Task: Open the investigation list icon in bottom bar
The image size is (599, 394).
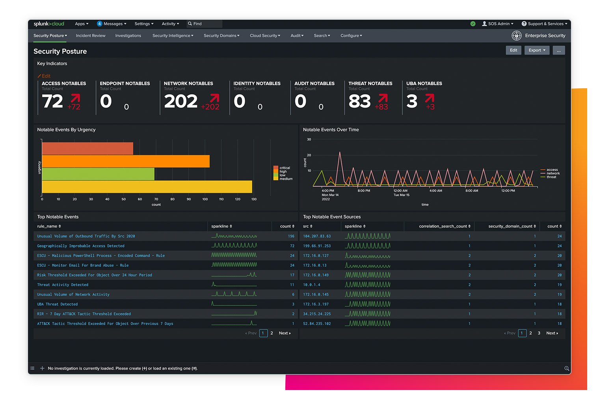Action: pyautogui.click(x=32, y=368)
